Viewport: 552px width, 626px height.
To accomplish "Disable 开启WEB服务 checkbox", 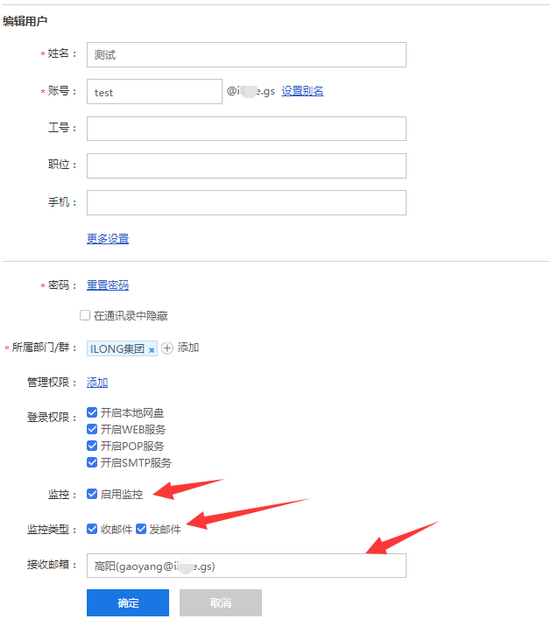I will (x=92, y=429).
